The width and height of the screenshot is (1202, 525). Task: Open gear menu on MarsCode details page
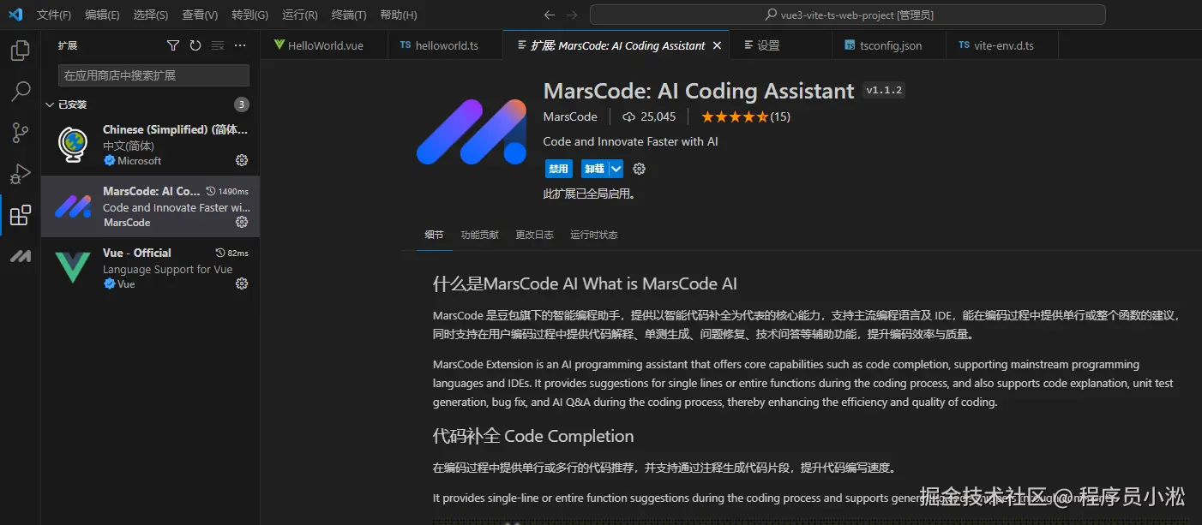(x=639, y=169)
